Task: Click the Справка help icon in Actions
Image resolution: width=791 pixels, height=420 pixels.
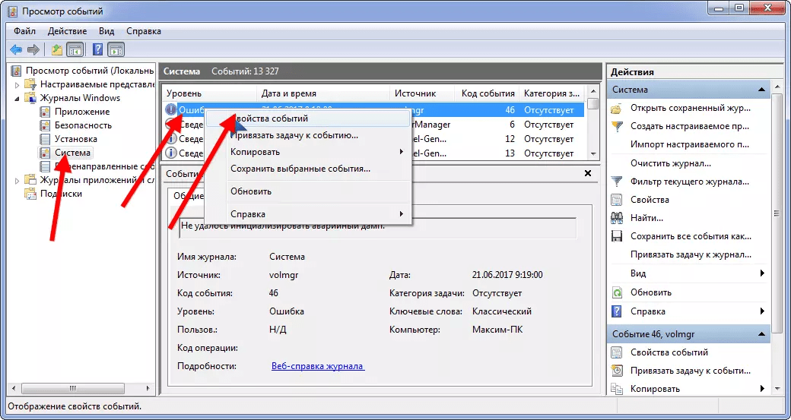Action: 617,311
